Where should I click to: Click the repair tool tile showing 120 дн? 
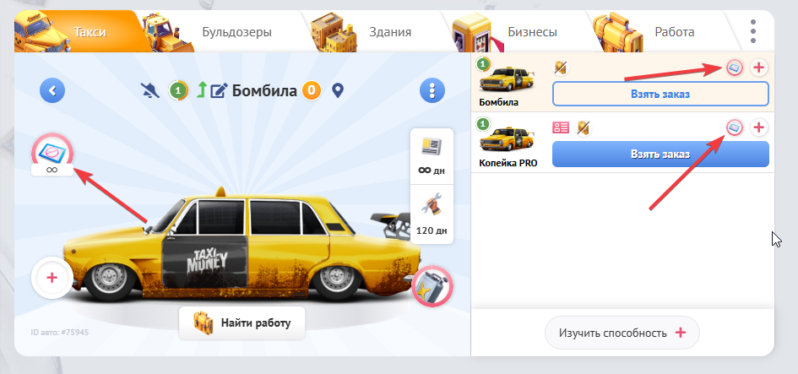point(432,214)
